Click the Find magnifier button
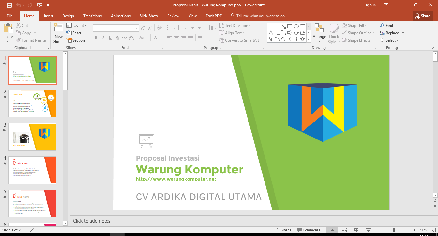 point(386,26)
